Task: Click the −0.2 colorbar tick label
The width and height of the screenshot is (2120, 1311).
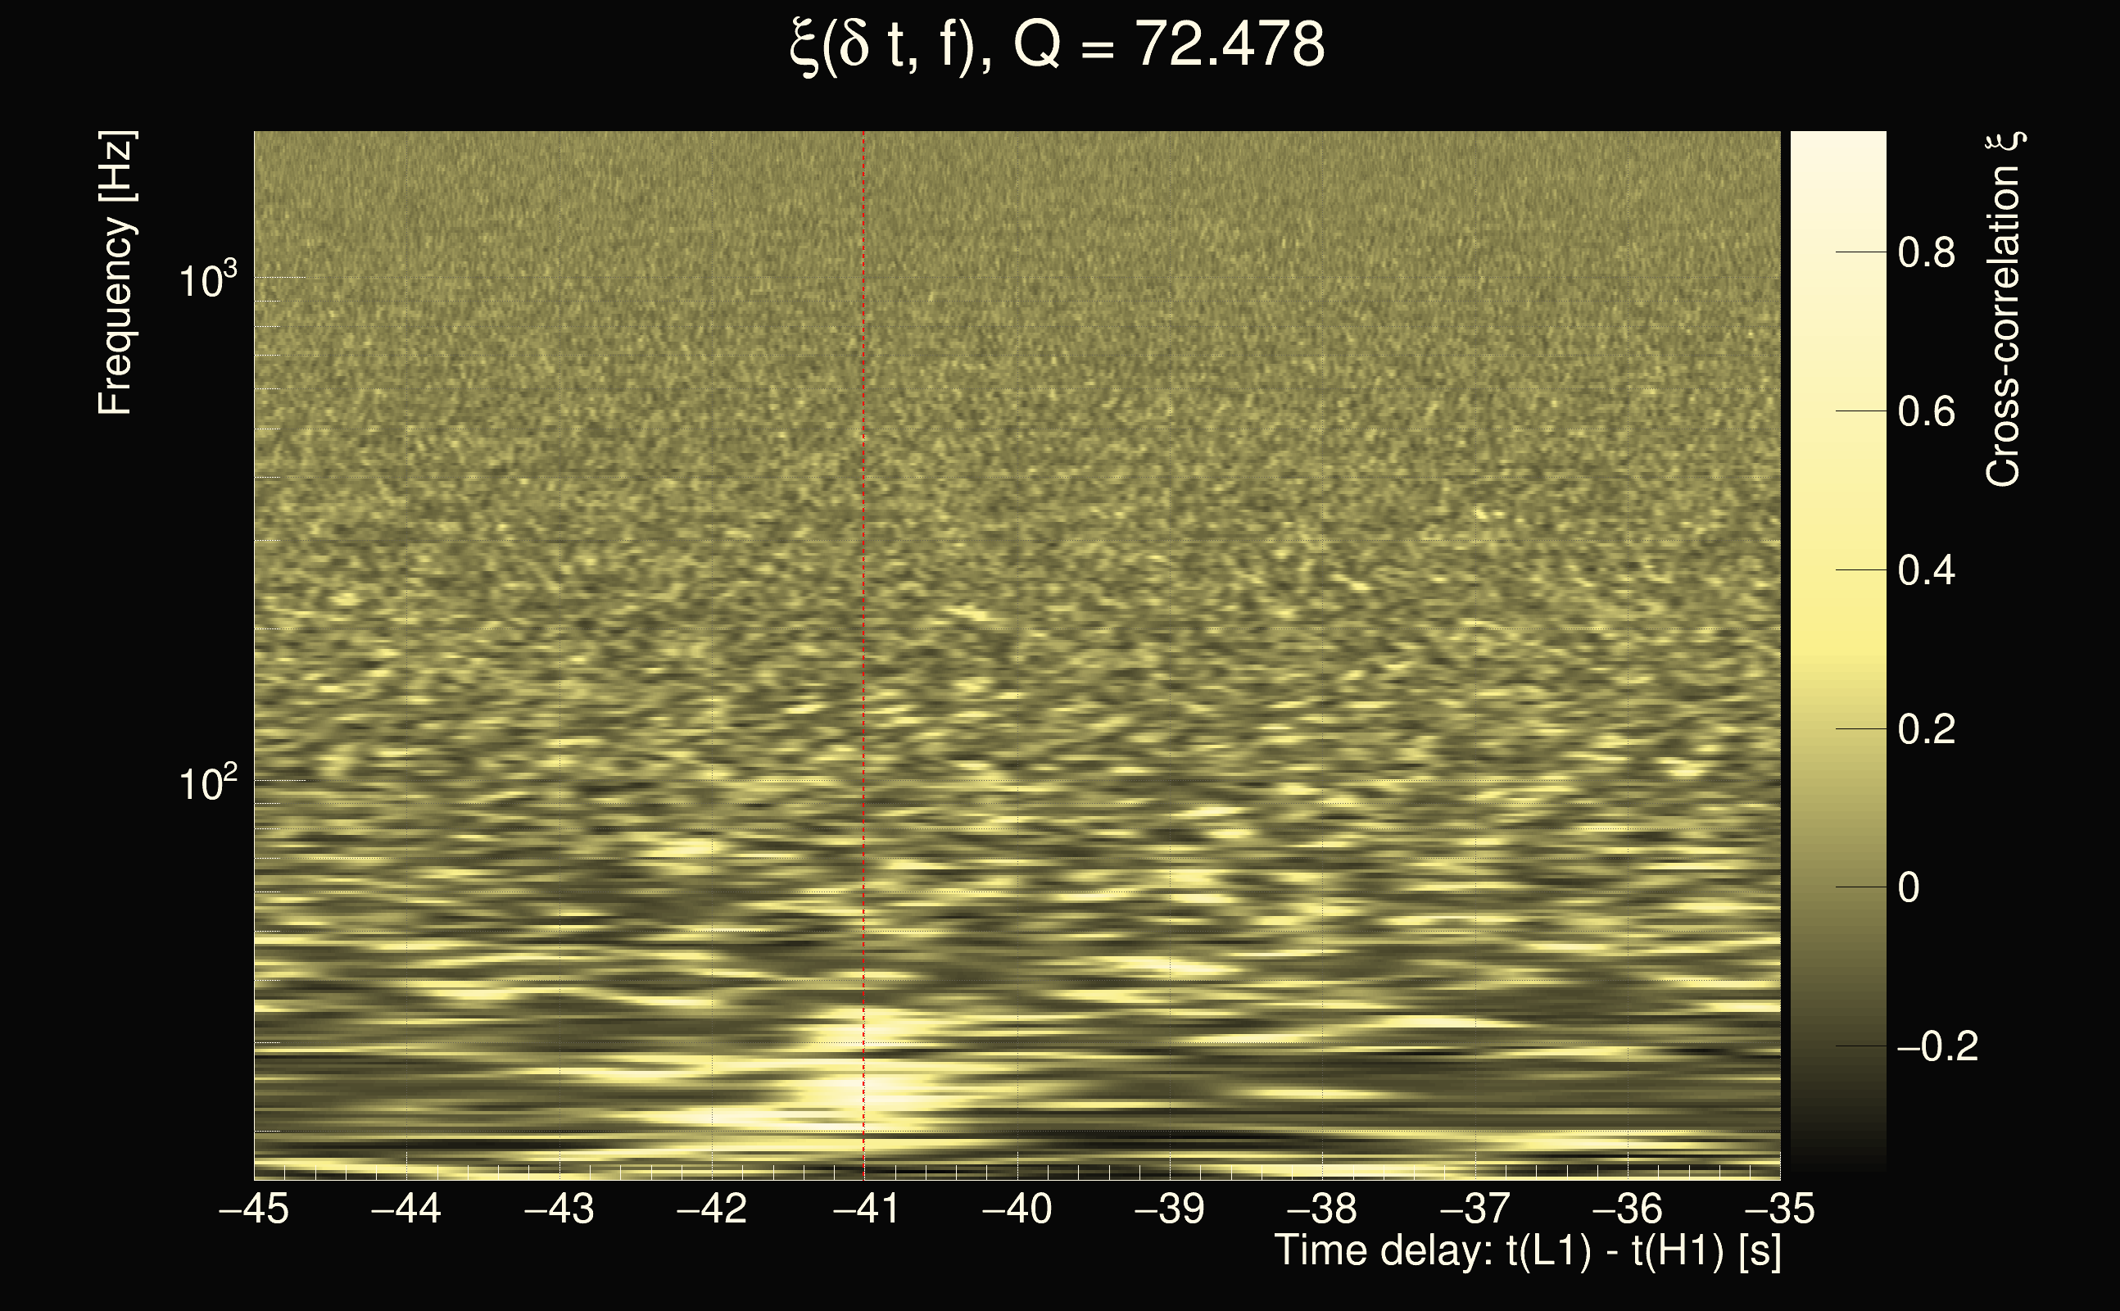Action: point(1937,1046)
